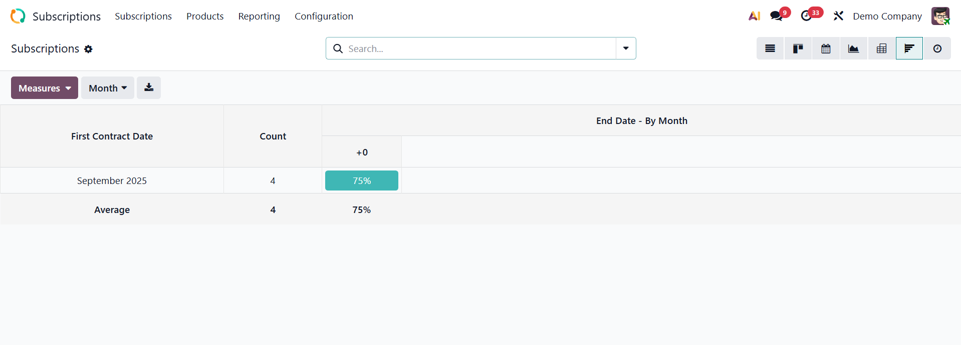This screenshot has height=345, width=961.
Task: Open the Reporting menu
Action: (259, 16)
